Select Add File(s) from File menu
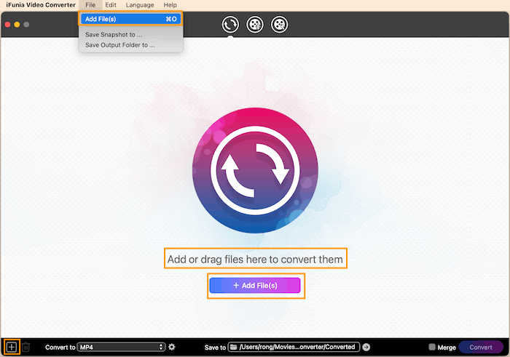This screenshot has height=357, width=510. click(130, 19)
